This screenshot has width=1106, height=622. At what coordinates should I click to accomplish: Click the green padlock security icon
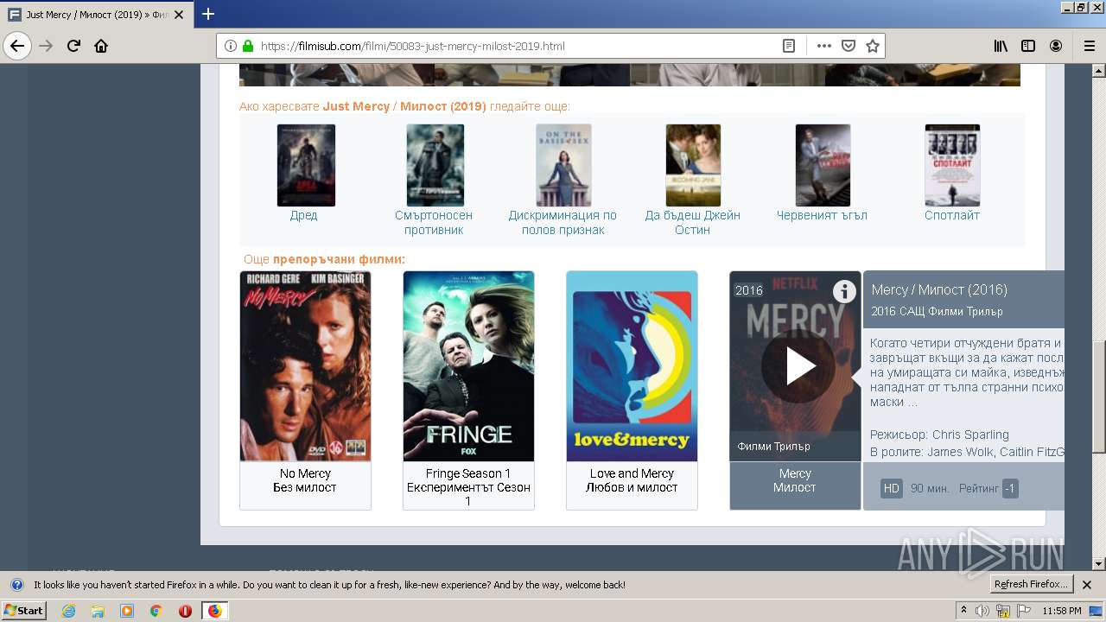coord(248,46)
